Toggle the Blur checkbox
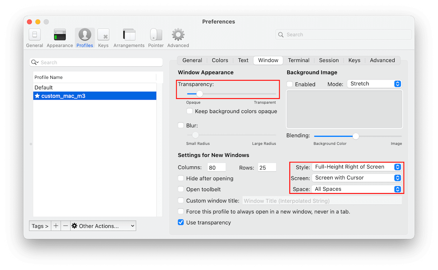The height and width of the screenshot is (270, 438). 181,125
